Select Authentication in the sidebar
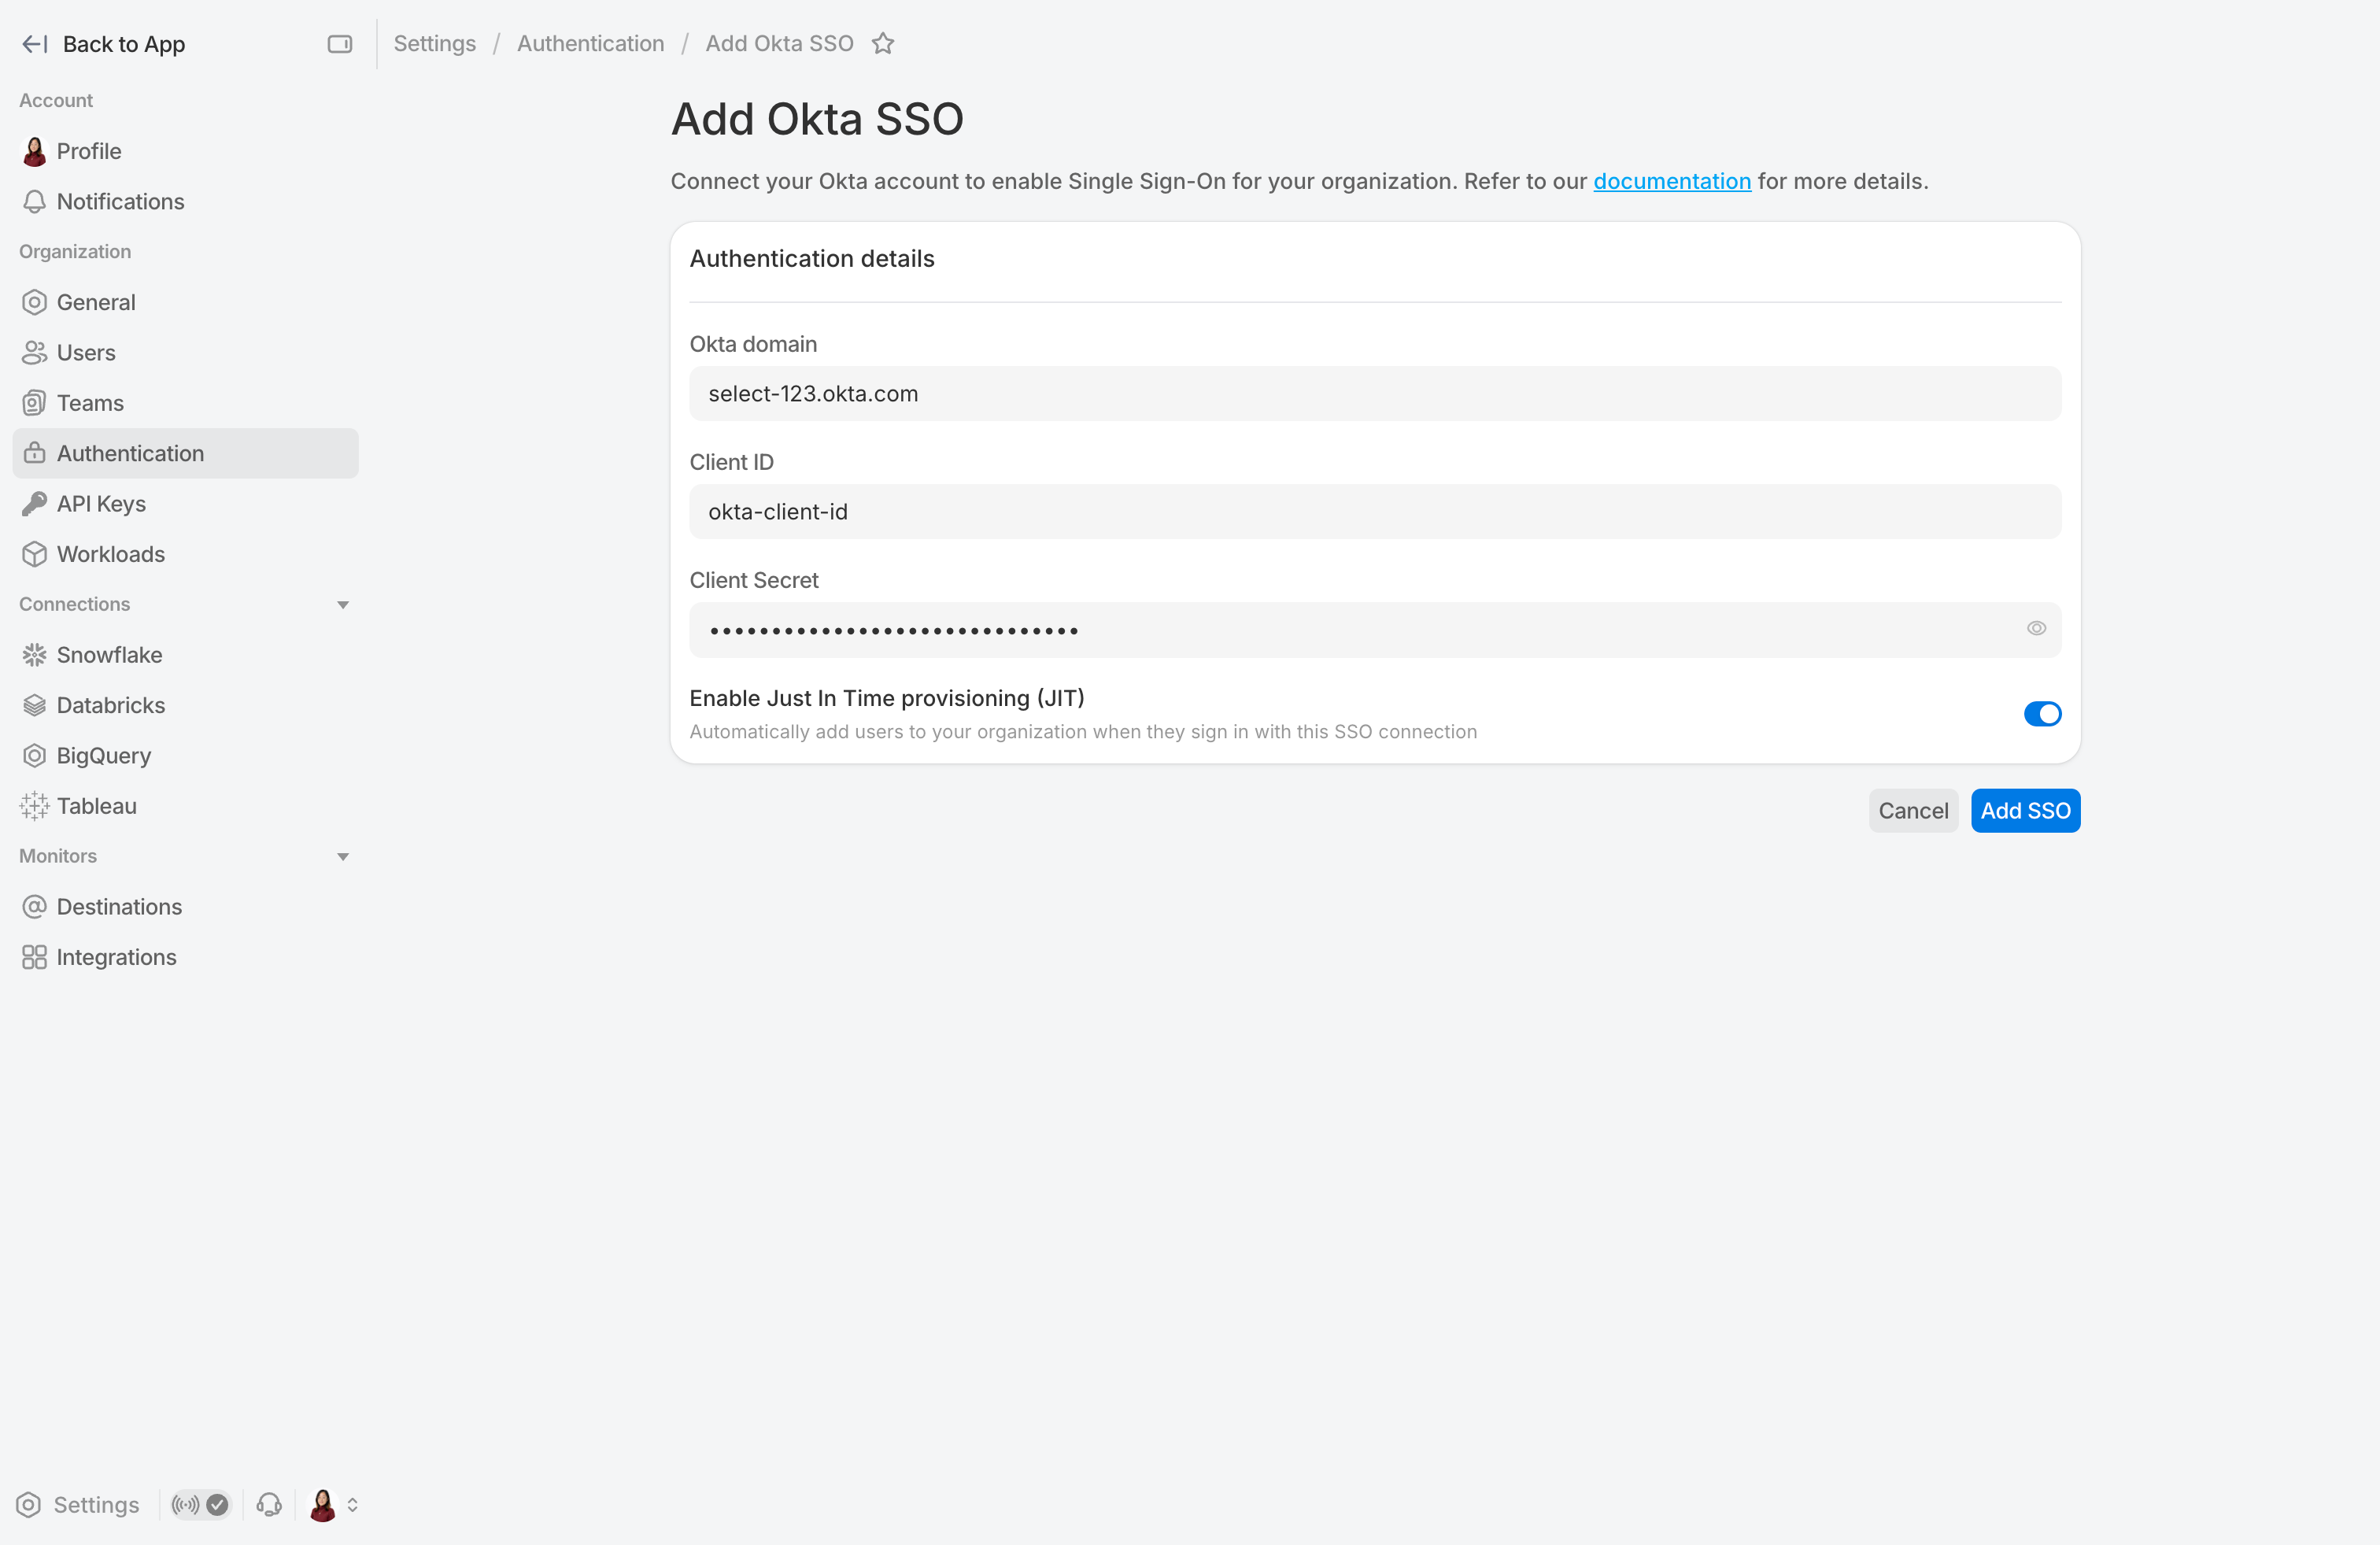This screenshot has width=2380, height=1545. pyautogui.click(x=186, y=453)
